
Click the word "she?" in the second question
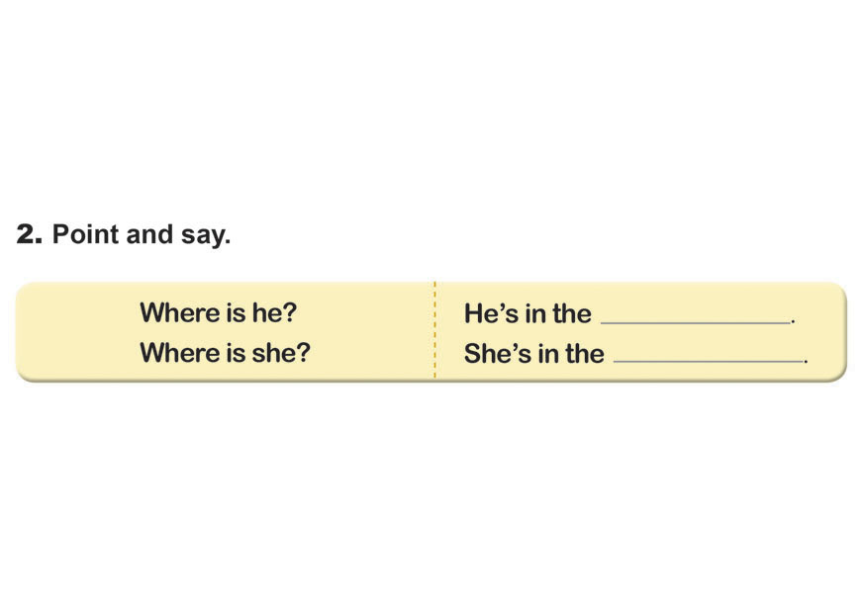(280, 353)
